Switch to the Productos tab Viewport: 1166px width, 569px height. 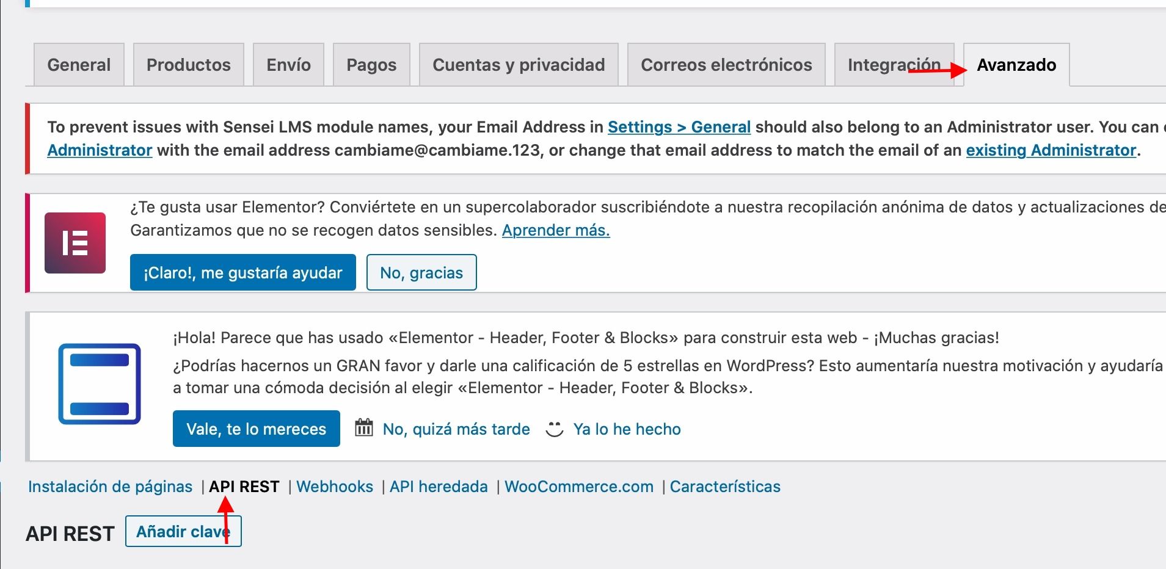(x=189, y=65)
